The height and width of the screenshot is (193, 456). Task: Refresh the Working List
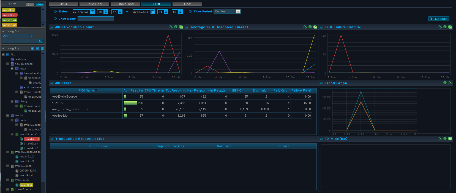(x=42, y=49)
